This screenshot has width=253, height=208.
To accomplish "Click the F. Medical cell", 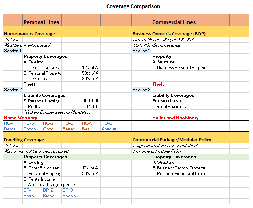I will [33, 106].
